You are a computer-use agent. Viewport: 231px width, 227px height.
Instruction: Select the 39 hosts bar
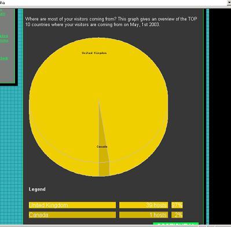click(144, 205)
